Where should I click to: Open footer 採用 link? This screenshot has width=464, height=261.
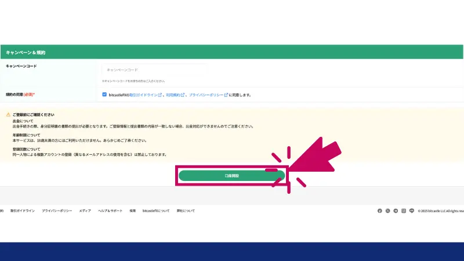133,211
